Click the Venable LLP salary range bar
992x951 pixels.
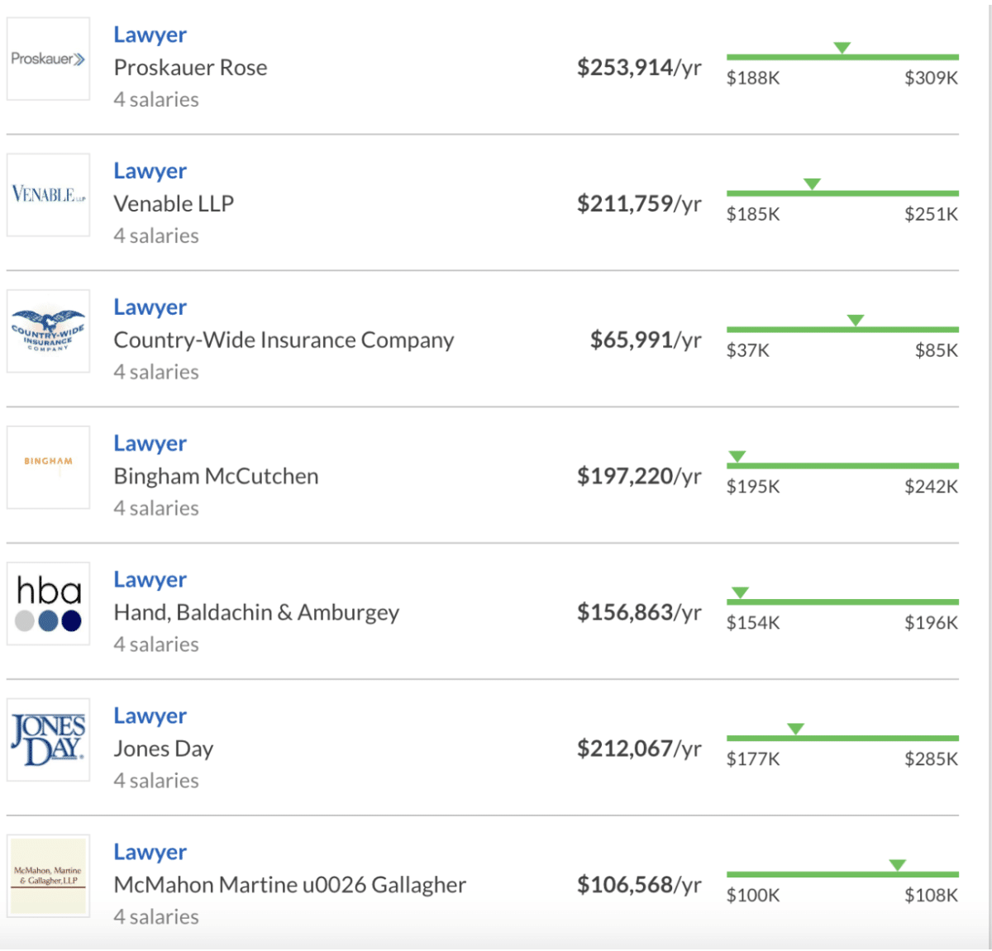coord(842,193)
